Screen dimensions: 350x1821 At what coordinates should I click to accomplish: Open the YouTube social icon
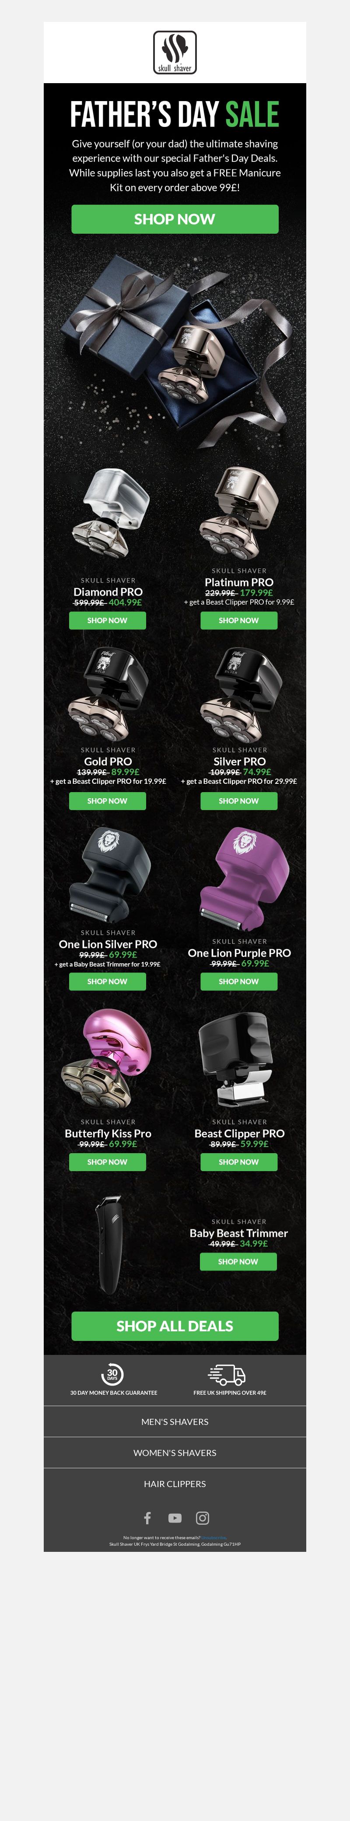[175, 1518]
